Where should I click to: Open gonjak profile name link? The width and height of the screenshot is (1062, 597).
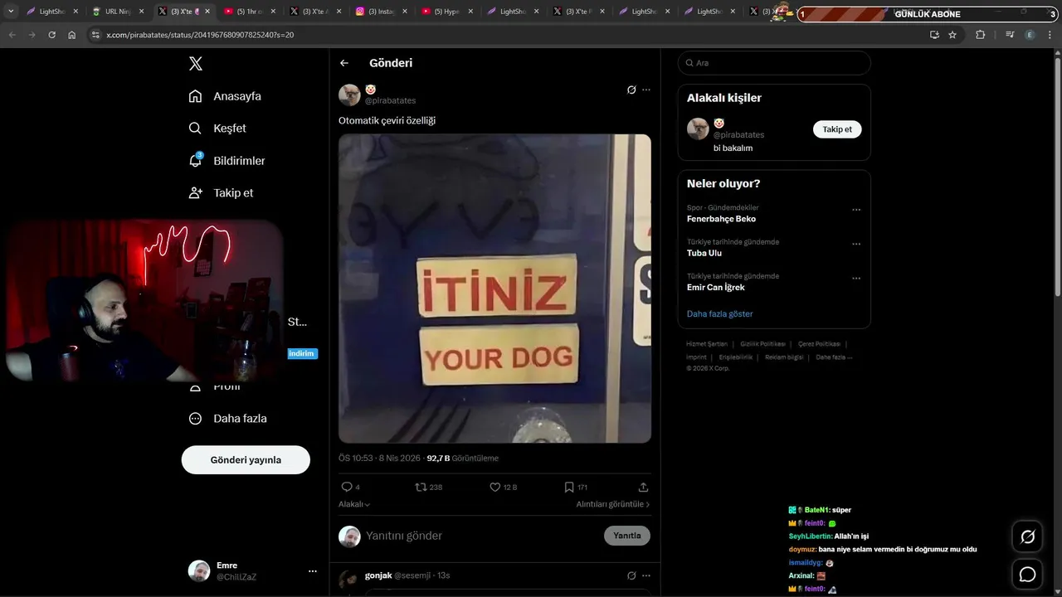(x=378, y=575)
